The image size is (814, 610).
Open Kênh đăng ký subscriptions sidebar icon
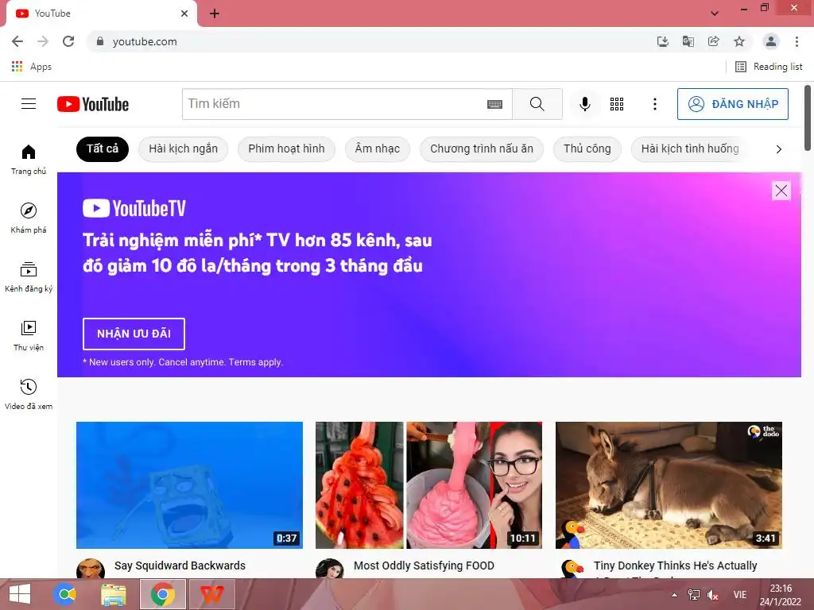click(29, 277)
